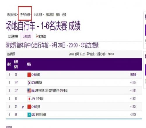
Task: Open the 报名报项 entries link
Action: tap(50, 15)
